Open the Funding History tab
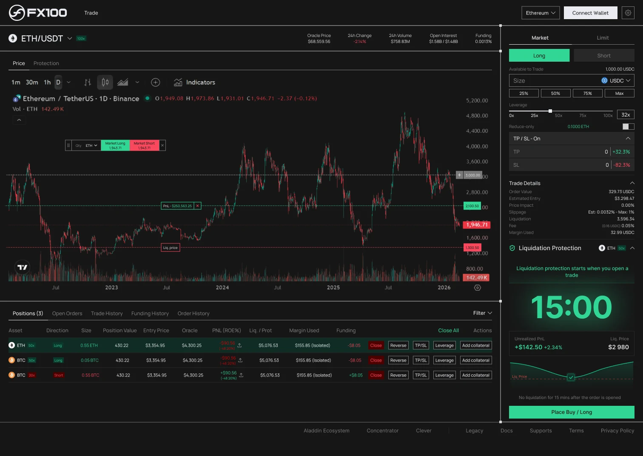 (150, 313)
